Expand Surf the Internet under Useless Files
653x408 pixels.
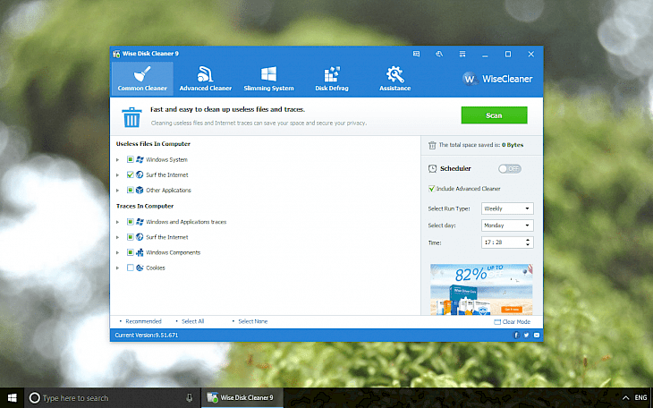click(117, 175)
